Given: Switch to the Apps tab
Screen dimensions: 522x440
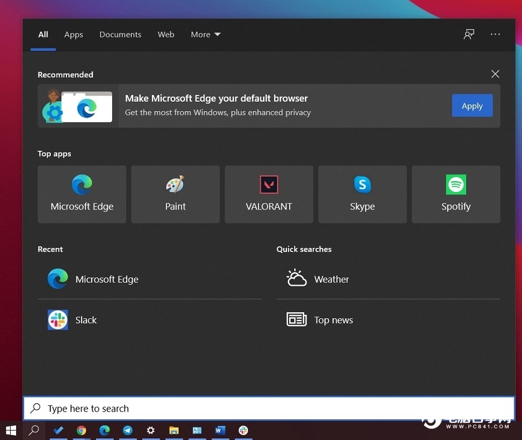Looking at the screenshot, I should pos(73,34).
